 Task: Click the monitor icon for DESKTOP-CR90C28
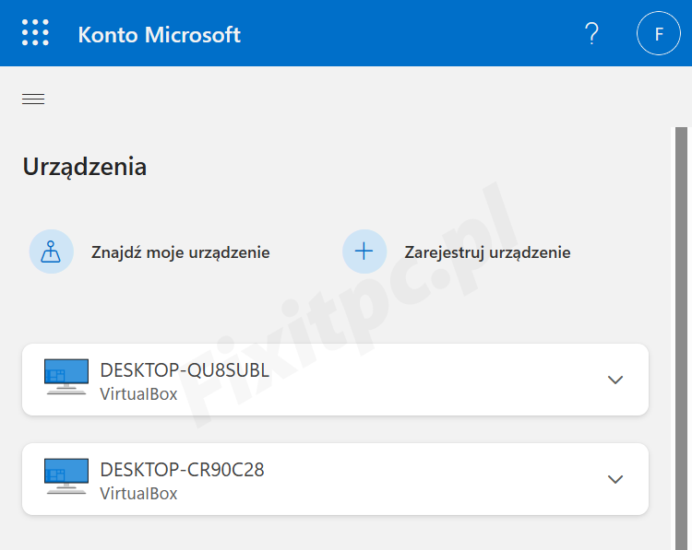66,477
